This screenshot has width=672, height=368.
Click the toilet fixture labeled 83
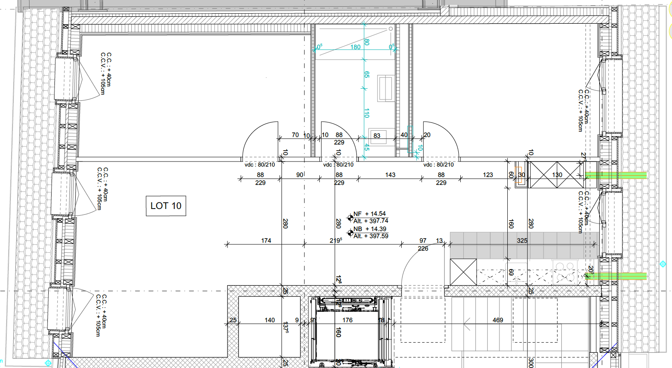coord(377,136)
